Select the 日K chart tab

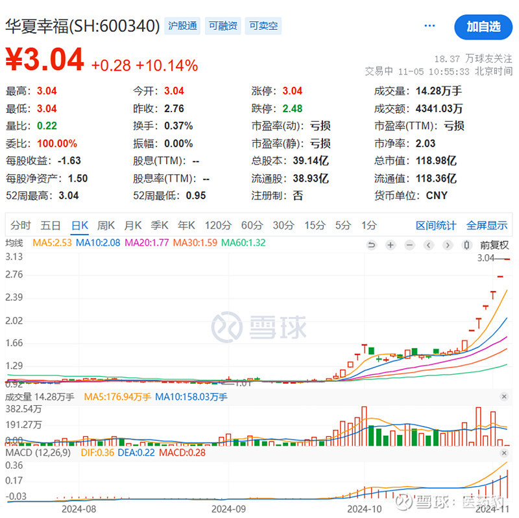(80, 225)
